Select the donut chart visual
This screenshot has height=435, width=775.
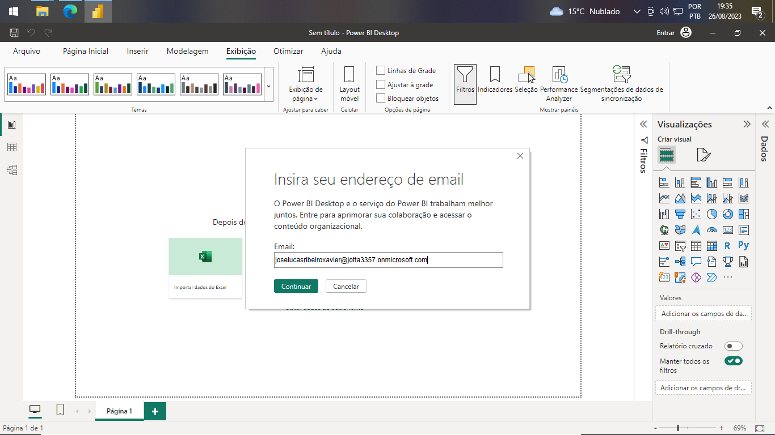pos(727,215)
